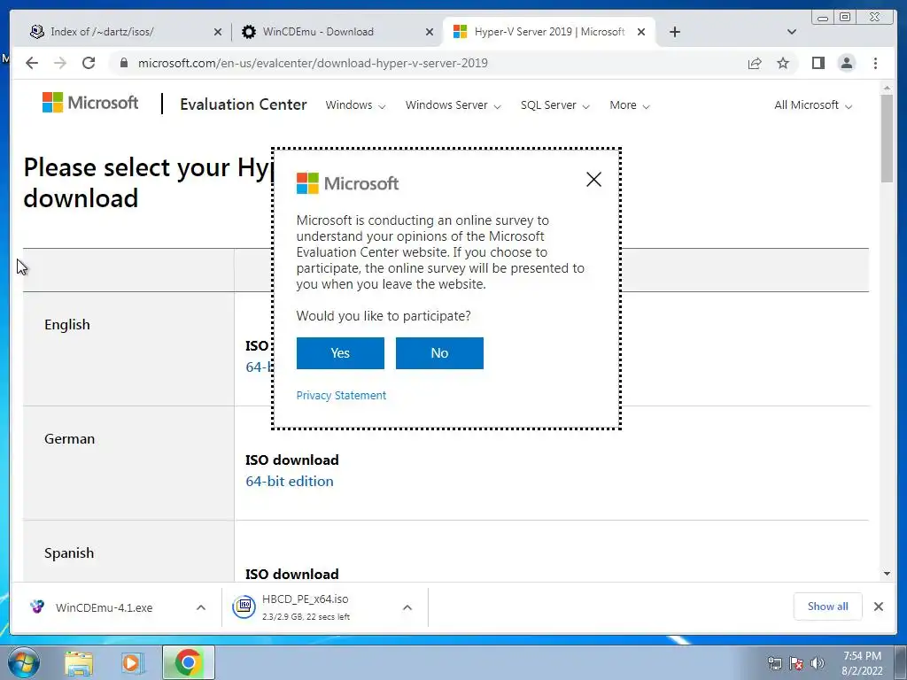
Task: Open the Privacy Statement link
Action: click(341, 396)
